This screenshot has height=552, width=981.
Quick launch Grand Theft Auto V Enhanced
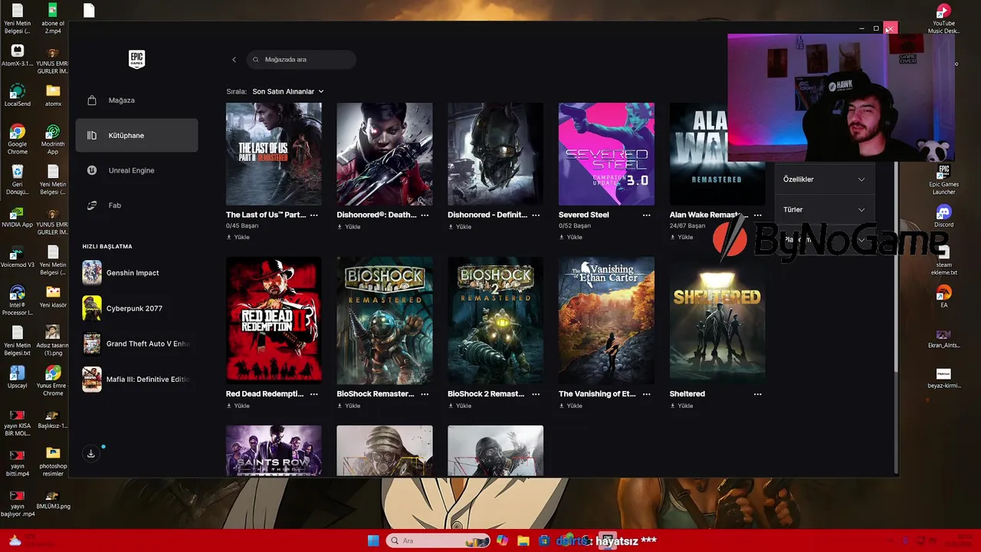(136, 344)
